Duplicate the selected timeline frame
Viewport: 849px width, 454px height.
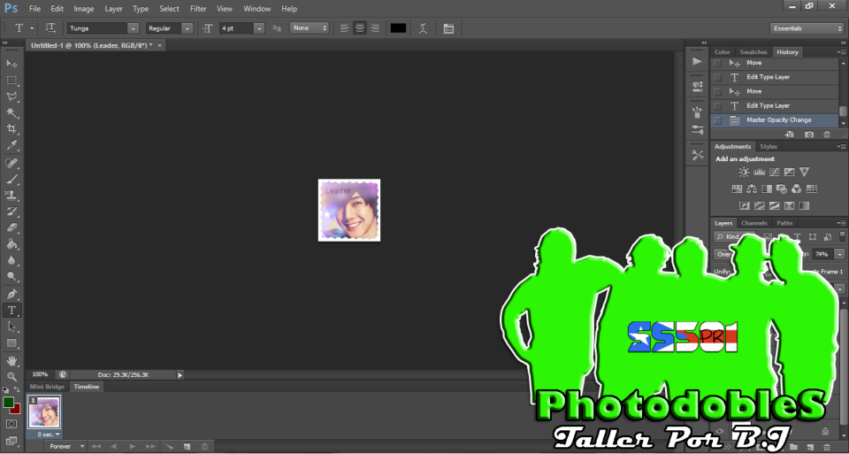[x=187, y=446]
